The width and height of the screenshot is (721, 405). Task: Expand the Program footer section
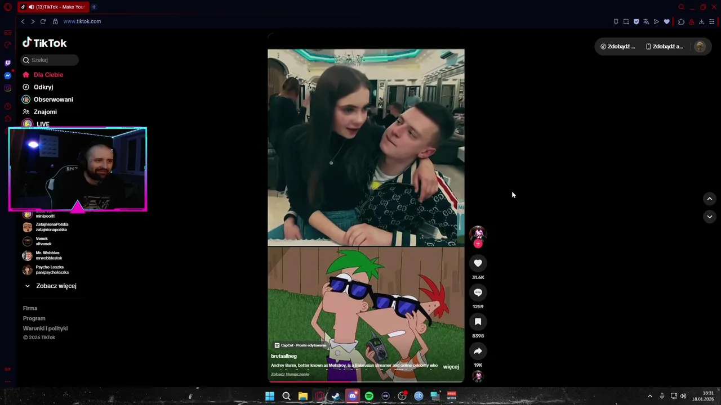[34, 318]
